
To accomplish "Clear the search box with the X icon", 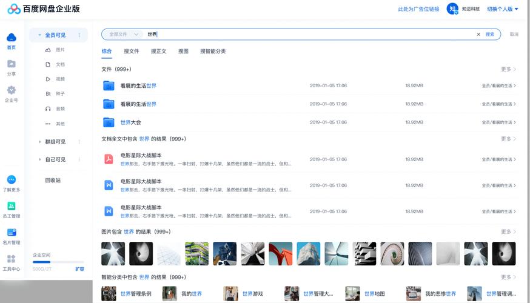I will click(x=478, y=34).
